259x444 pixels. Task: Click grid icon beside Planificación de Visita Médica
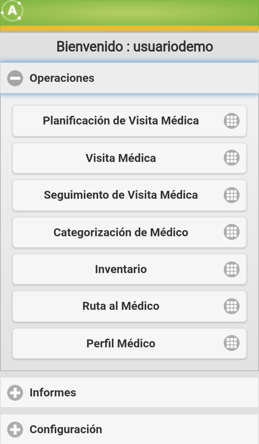[x=232, y=121]
